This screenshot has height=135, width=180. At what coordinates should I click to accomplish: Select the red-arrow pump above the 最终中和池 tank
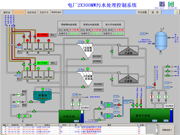[x=152, y=96]
